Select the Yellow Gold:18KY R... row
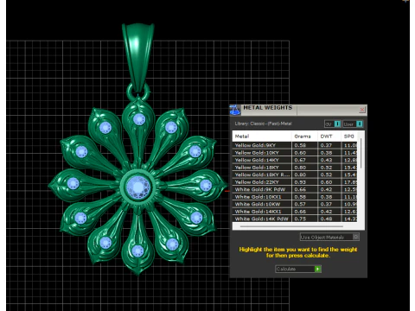Viewport: 415px width, 311px height. click(x=295, y=175)
